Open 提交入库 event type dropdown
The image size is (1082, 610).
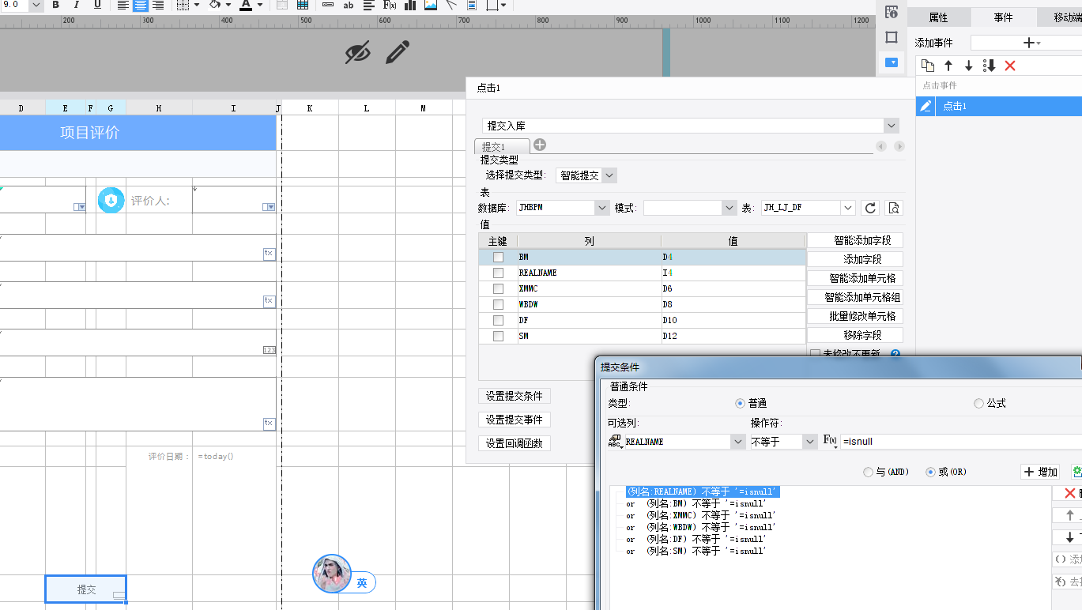892,126
